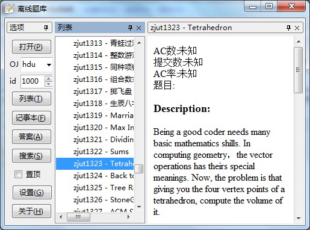Screen dimensions: 310x230
Task: Click the 提交数:未知 text line
Action: 178,62
